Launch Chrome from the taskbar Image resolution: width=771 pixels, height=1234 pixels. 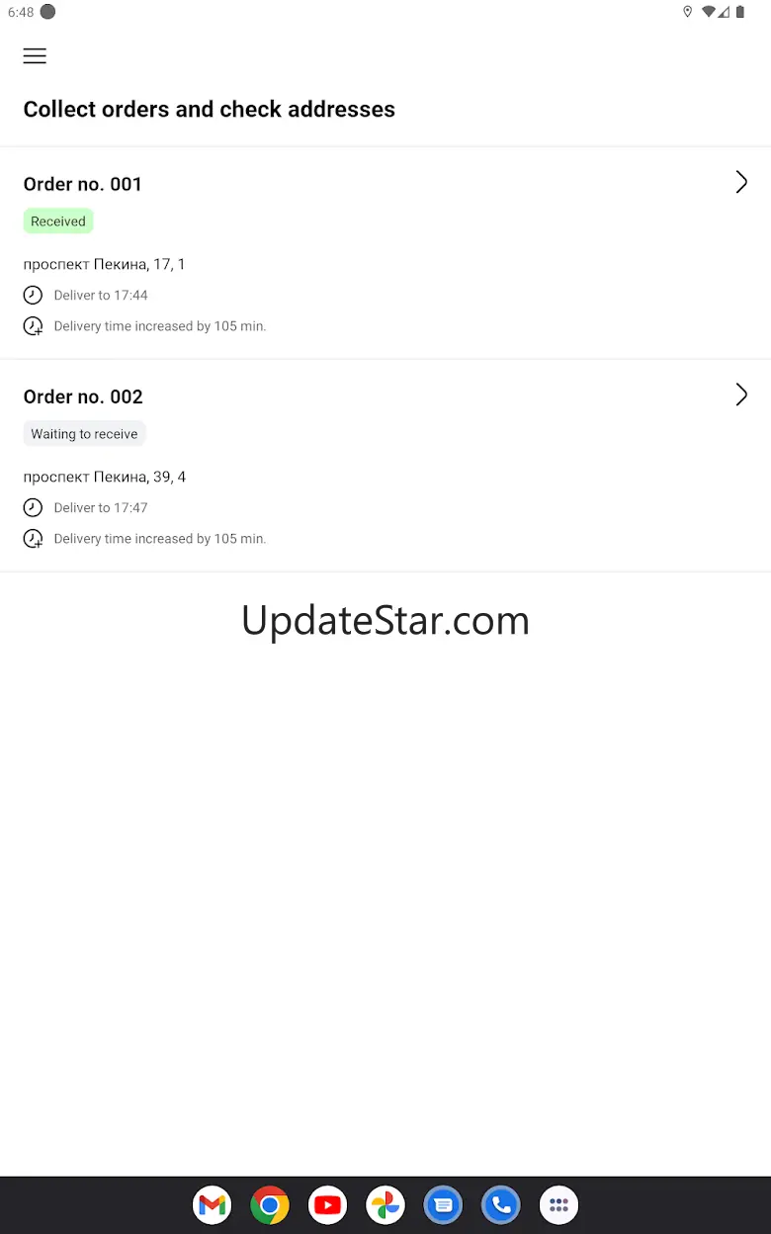click(x=270, y=1205)
